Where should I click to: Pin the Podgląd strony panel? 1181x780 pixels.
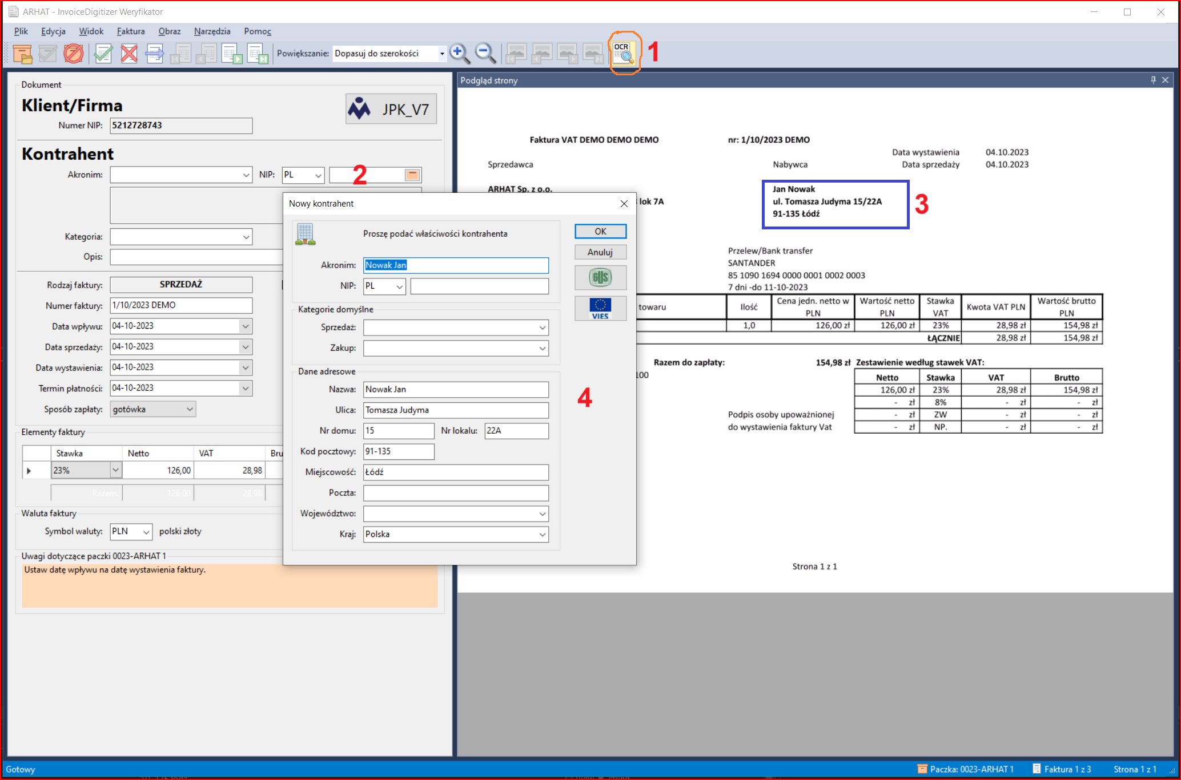point(1153,80)
